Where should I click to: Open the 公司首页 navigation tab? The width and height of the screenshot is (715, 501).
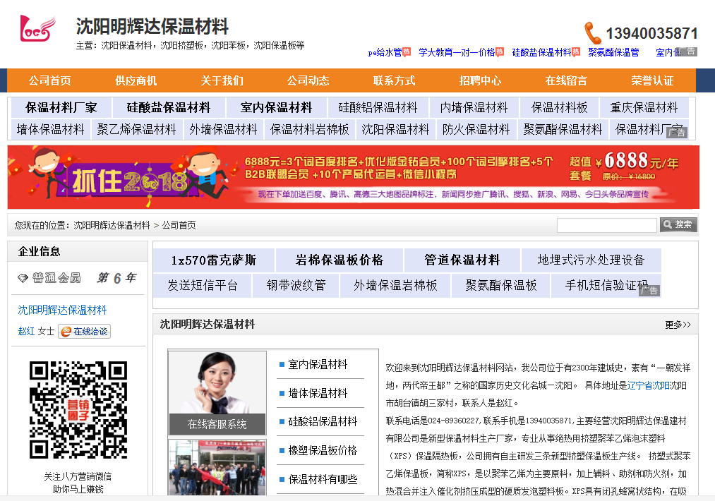point(50,80)
